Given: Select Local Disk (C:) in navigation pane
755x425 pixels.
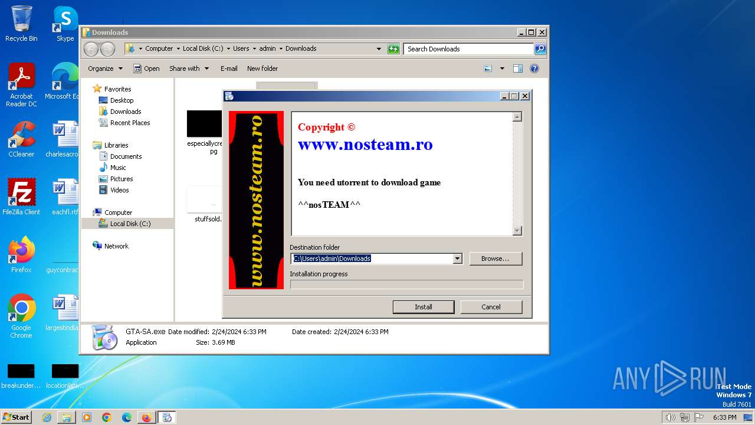Looking at the screenshot, I should pyautogui.click(x=130, y=224).
